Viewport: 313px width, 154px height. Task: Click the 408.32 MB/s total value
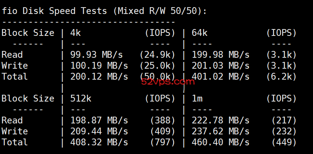pyautogui.click(x=99, y=142)
